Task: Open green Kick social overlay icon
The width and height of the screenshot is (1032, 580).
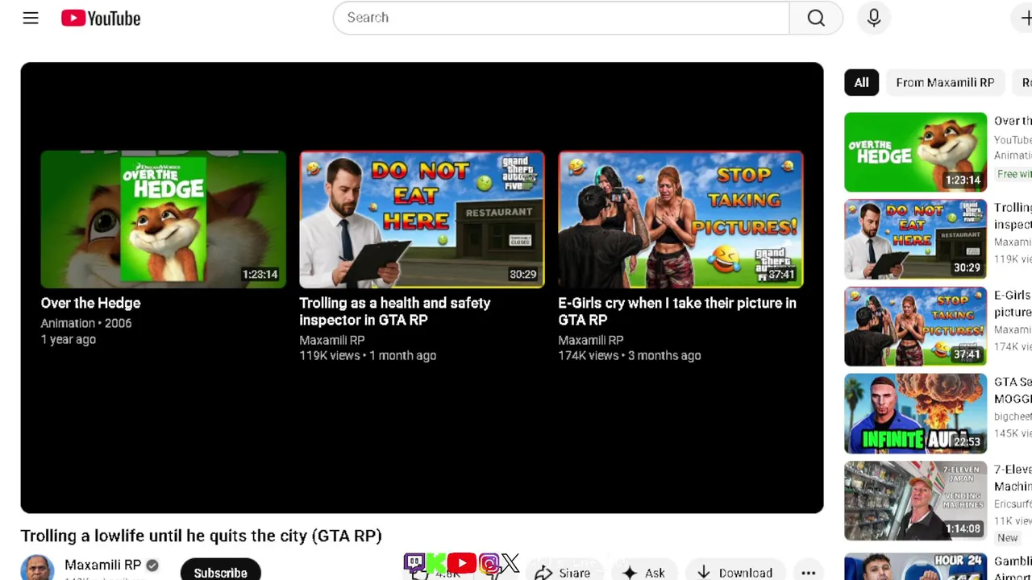Action: (x=436, y=563)
